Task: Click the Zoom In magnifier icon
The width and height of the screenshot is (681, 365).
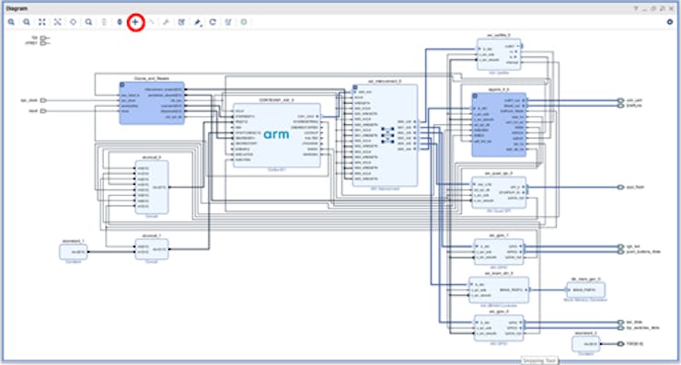Action: [11, 22]
